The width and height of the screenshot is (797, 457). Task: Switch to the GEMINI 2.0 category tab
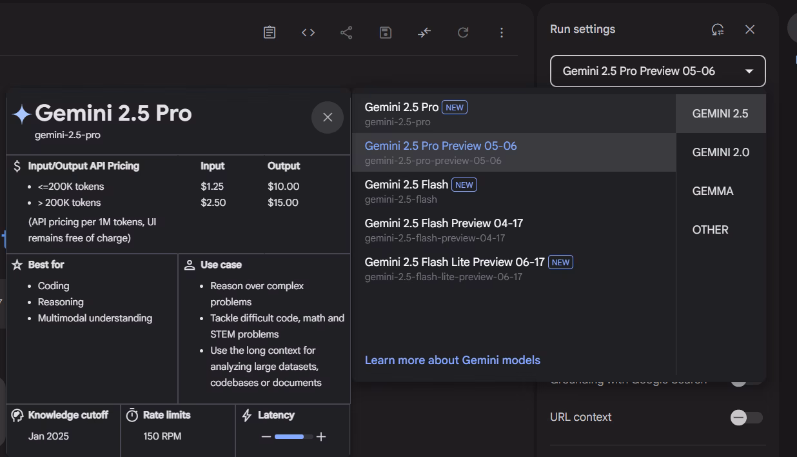tap(721, 152)
